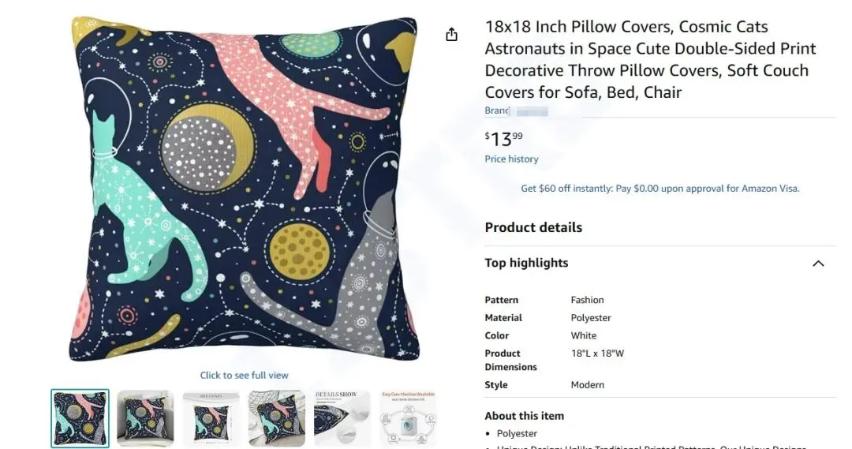Select the first pillow thumbnail
852x449 pixels.
[x=80, y=418]
